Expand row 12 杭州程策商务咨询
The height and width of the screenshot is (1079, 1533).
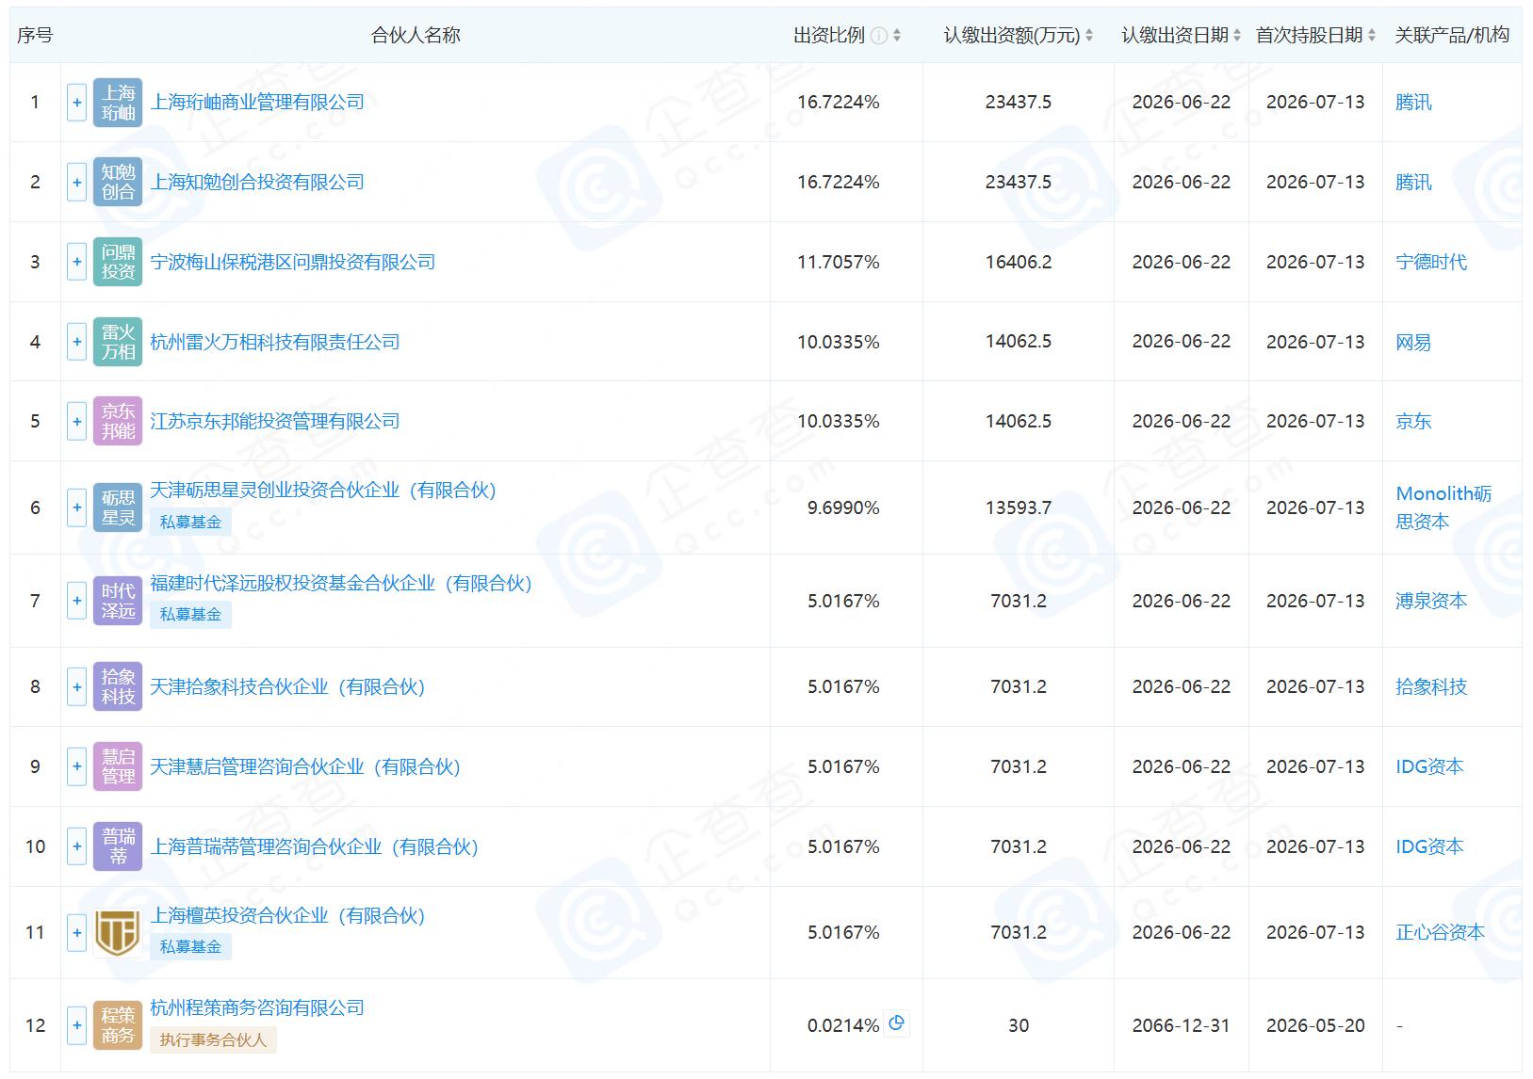(77, 1025)
